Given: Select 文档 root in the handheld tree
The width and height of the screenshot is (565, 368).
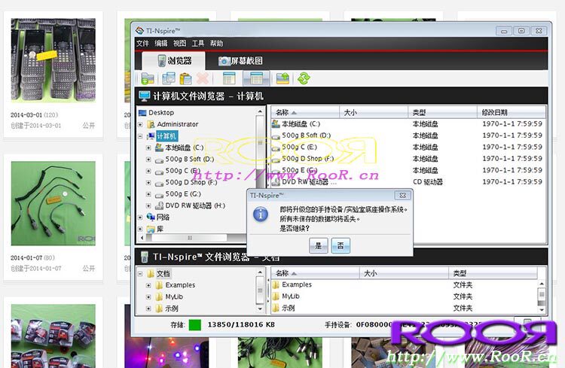Looking at the screenshot, I should 163,274.
